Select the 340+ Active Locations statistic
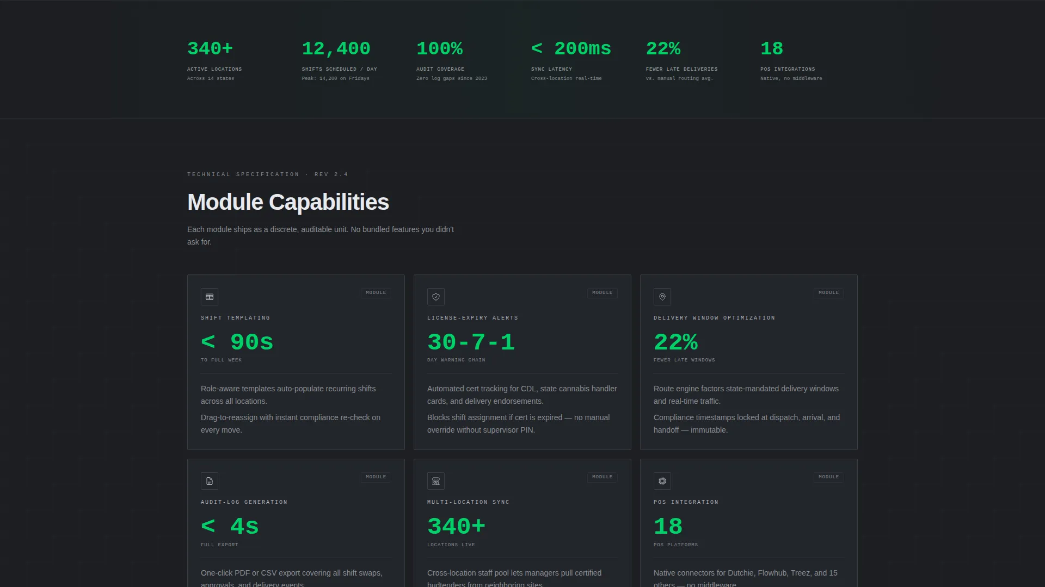 215,60
